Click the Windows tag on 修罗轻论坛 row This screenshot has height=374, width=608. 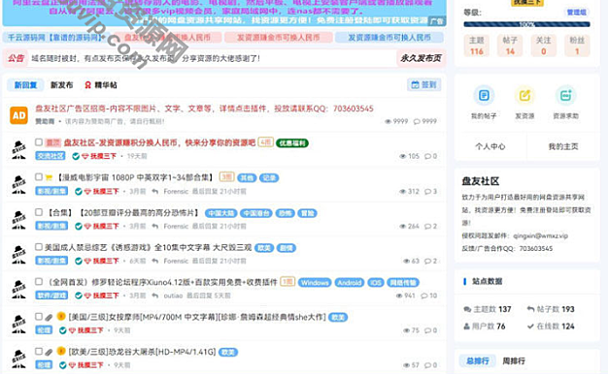pyautogui.click(x=315, y=283)
